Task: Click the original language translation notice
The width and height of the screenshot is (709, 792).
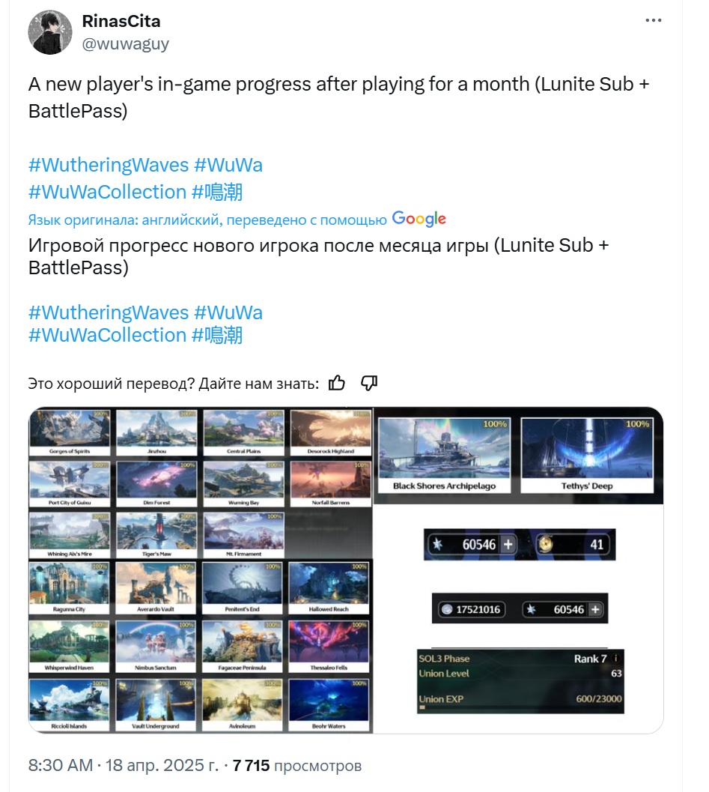Action: 207,220
